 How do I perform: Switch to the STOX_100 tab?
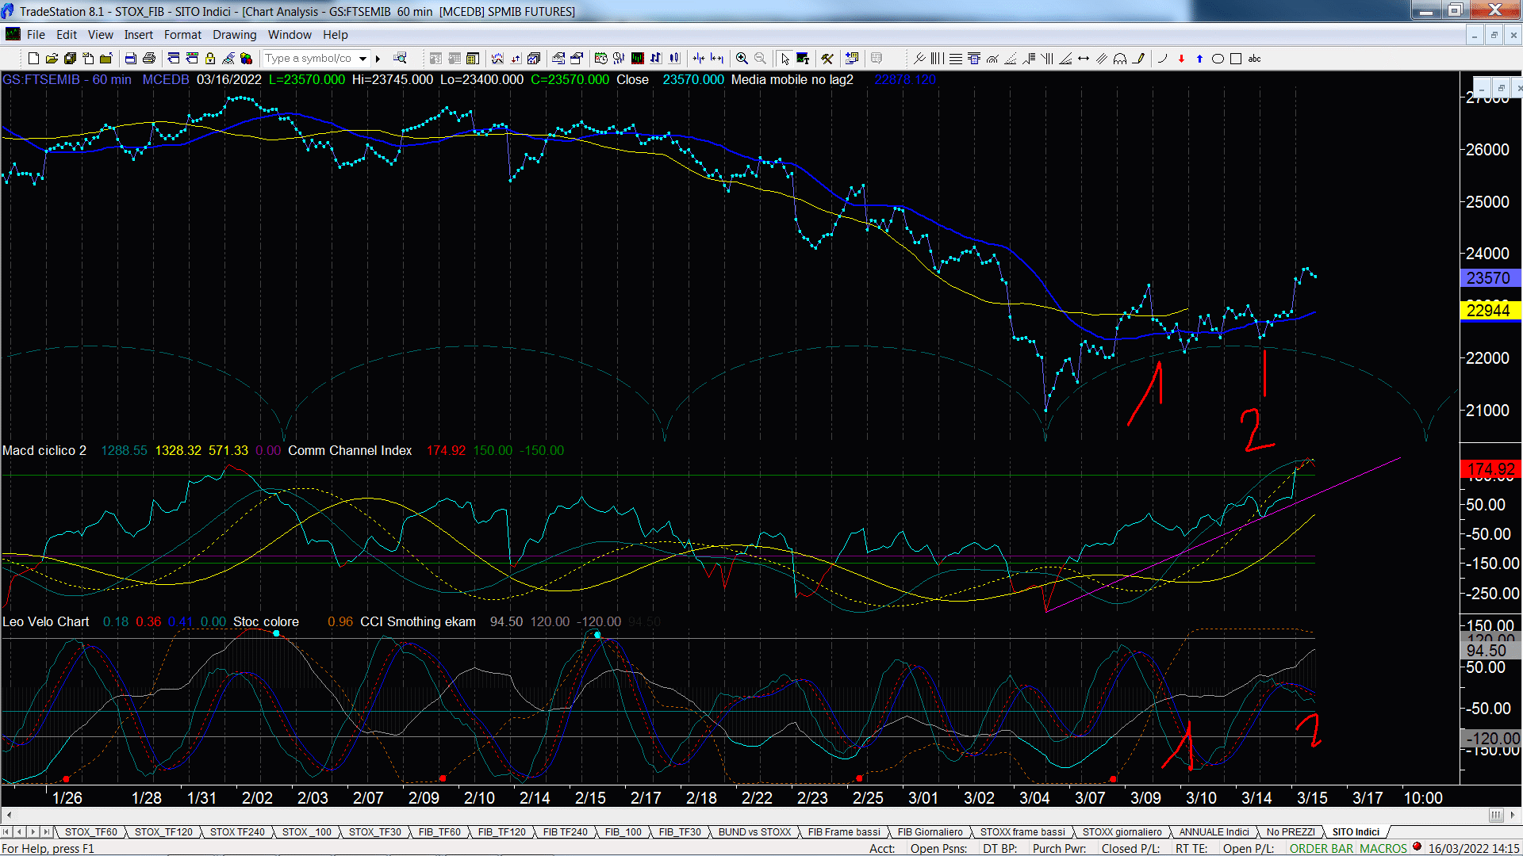tap(307, 831)
